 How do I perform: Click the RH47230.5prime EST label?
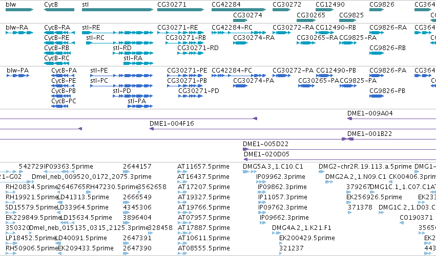pos(112,187)
